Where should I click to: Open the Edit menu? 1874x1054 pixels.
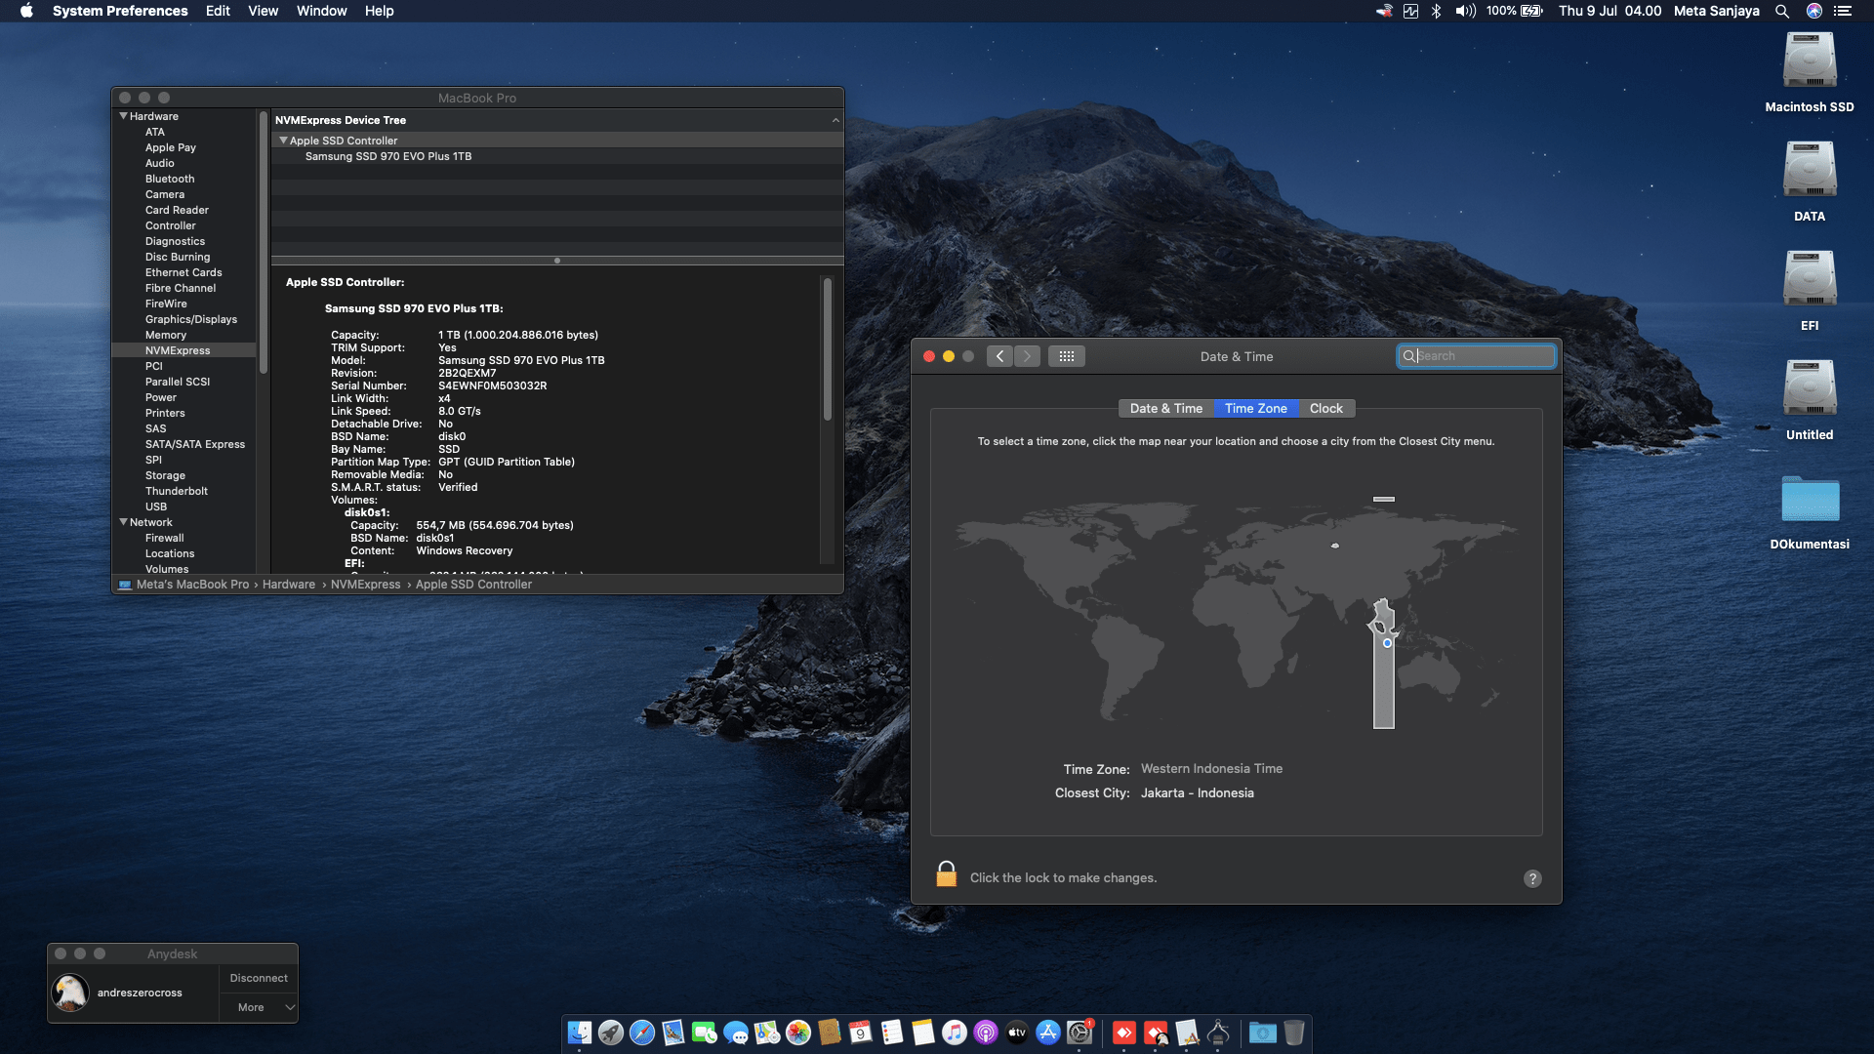pos(218,11)
